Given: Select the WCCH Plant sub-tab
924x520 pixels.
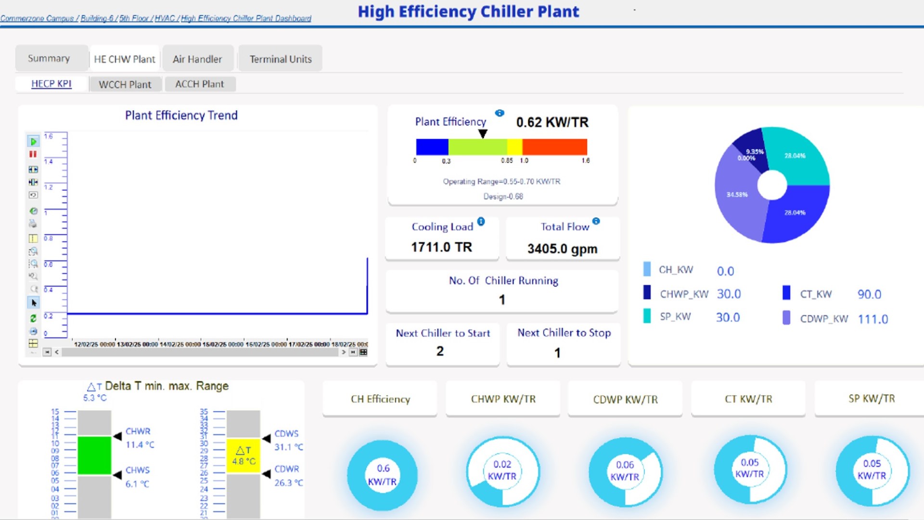Looking at the screenshot, I should 125,84.
